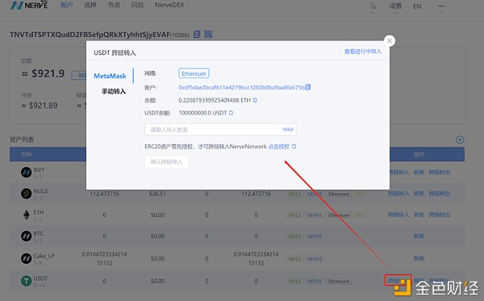Open the more options ellipsis menu
This screenshot has height=301, width=484.
[440, 6]
